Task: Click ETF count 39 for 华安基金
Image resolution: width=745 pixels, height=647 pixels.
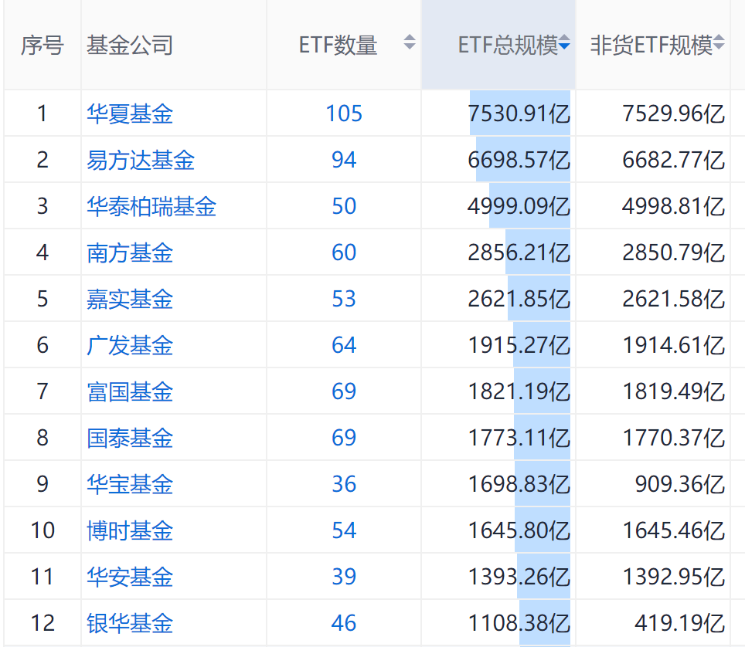Action: tap(344, 577)
